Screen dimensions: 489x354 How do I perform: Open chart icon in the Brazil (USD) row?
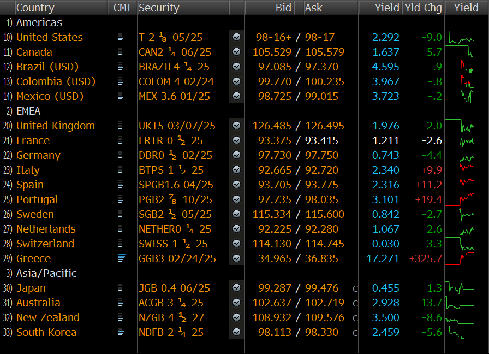tap(237, 67)
